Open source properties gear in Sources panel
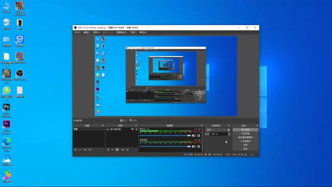This screenshot has height=187, width=332. pyautogui.click(x=117, y=150)
